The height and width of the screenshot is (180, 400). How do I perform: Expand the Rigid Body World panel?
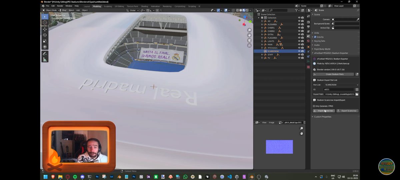pos(322,49)
